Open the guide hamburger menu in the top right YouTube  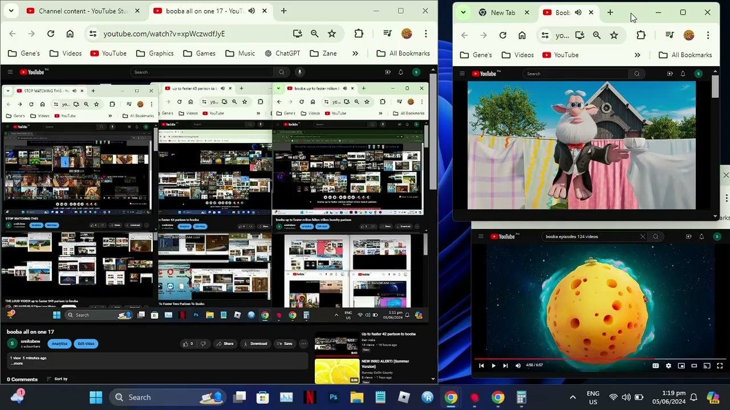coord(462,73)
